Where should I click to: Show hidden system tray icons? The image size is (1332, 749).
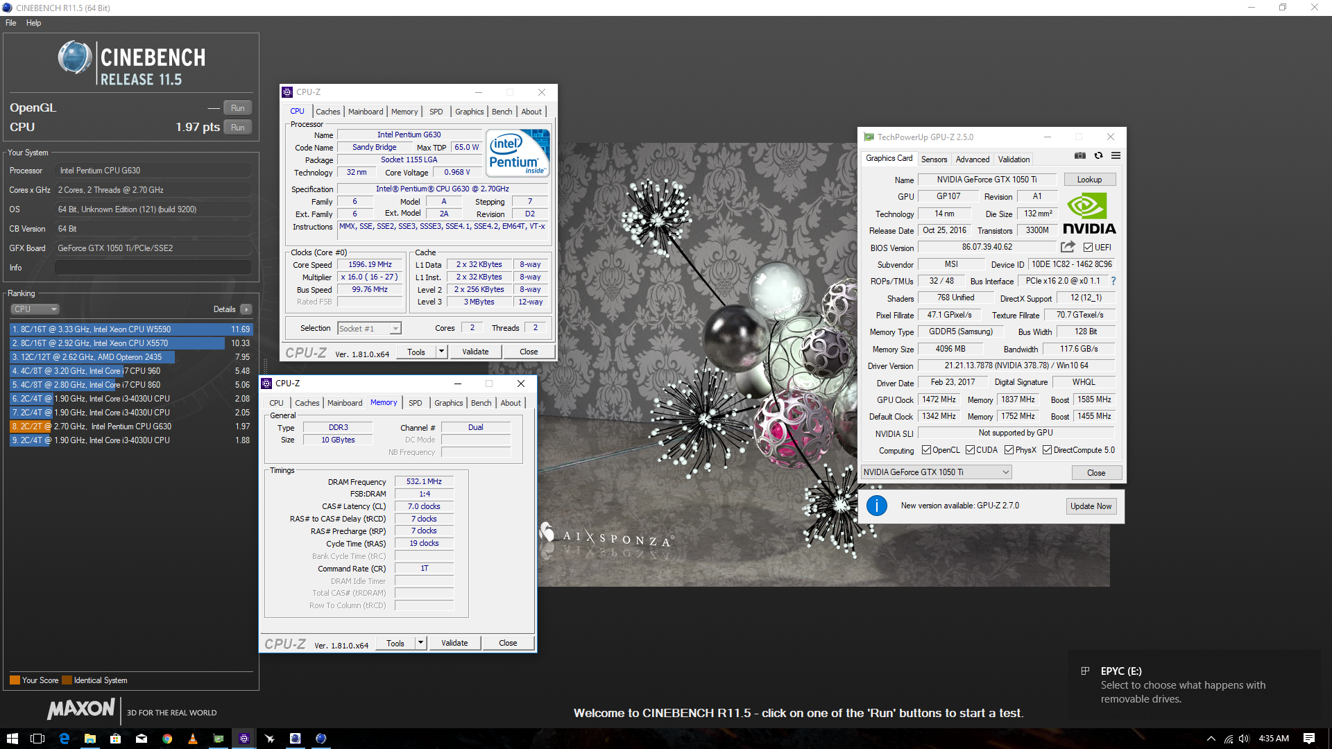(1211, 739)
